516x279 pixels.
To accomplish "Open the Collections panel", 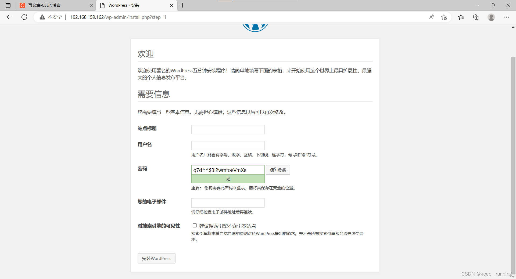I will (x=476, y=17).
